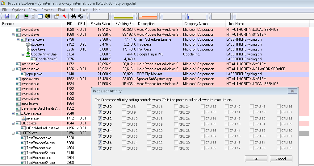Screen dimensions: 314x166
Task: Uncheck CPU 7 affinity checkbox
Action: coord(100,148)
